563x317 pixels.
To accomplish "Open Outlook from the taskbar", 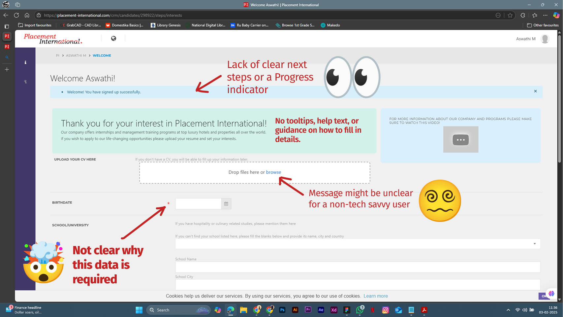I will pyautogui.click(x=398, y=310).
